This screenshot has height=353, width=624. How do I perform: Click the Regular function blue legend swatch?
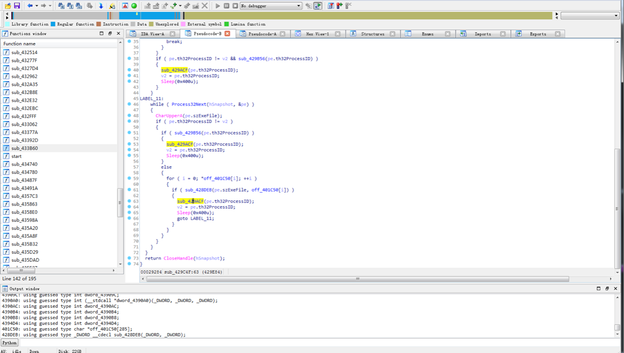[53, 24]
